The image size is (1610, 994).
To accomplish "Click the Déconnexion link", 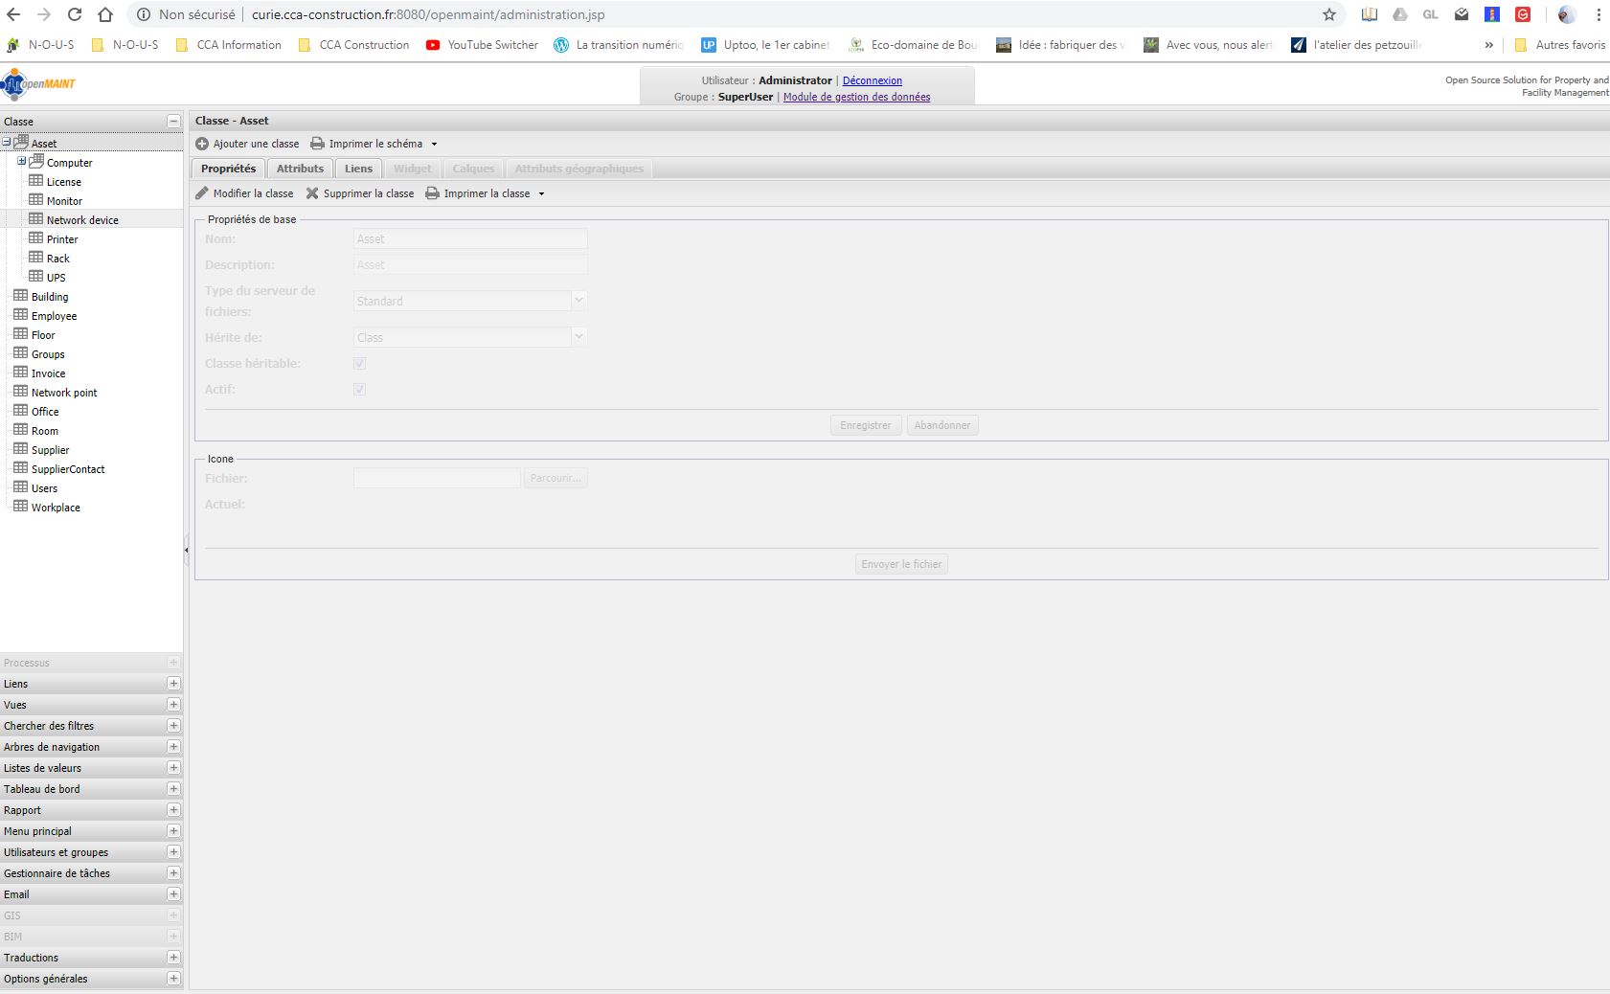I will [872, 80].
